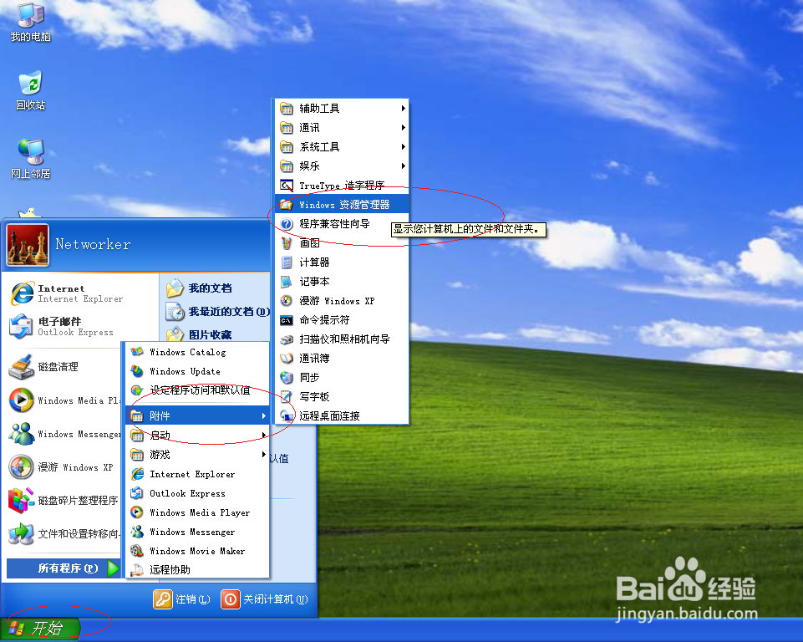Expand All Programs (所有程序) arrow
This screenshot has width=803, height=642.
[64, 568]
